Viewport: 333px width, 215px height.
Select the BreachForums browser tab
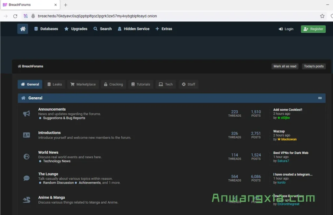30,5
